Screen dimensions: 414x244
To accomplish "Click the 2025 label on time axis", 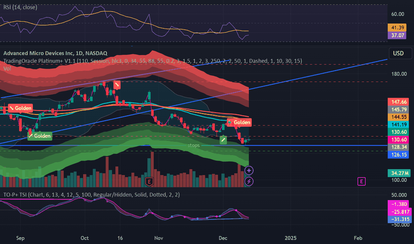I will pos(291,238).
